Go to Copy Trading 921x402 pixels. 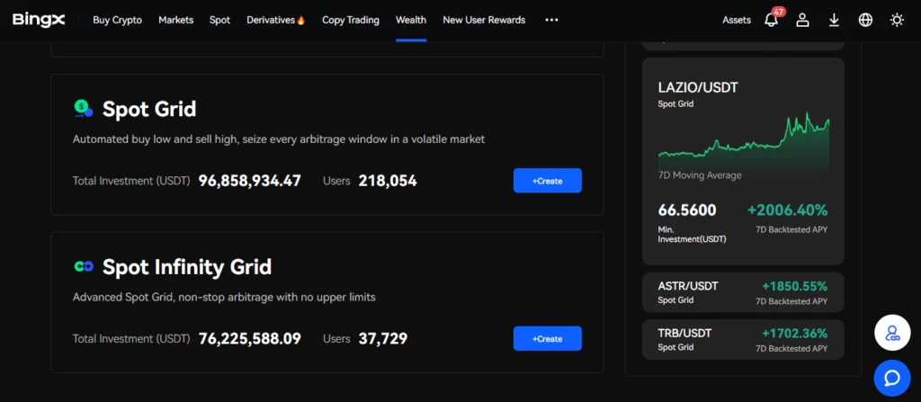click(x=351, y=20)
